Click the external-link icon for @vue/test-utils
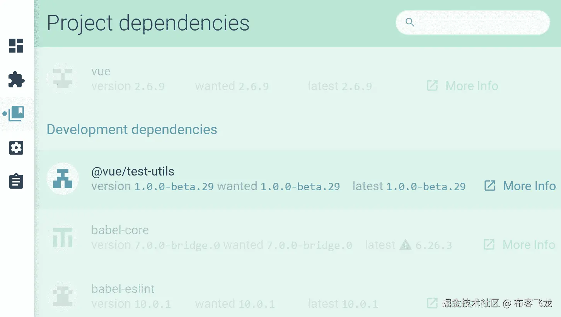This screenshot has width=561, height=317. (x=490, y=186)
